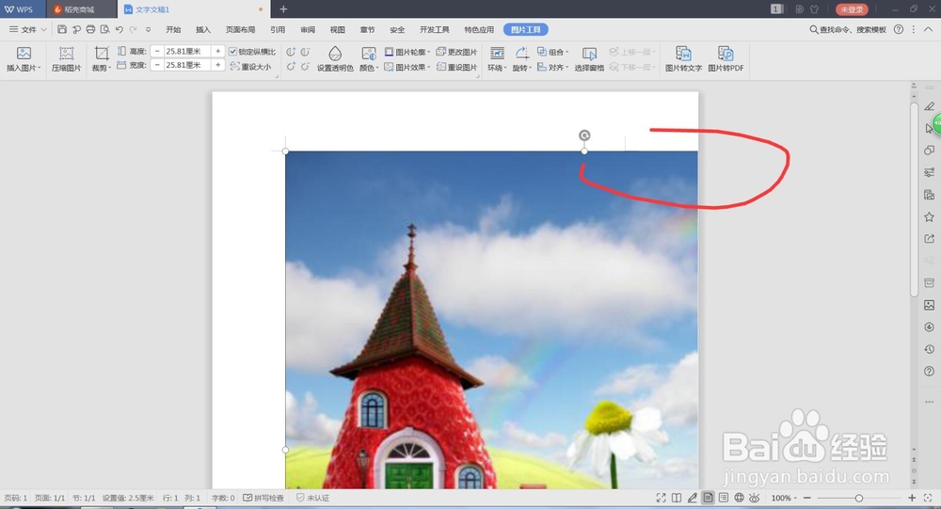Click the Save icon in quick access bar

click(x=62, y=29)
